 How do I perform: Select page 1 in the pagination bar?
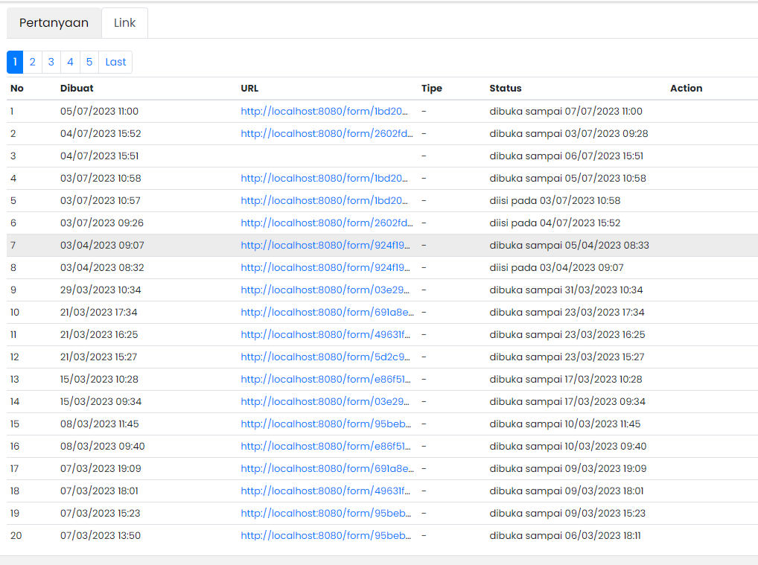click(x=14, y=62)
